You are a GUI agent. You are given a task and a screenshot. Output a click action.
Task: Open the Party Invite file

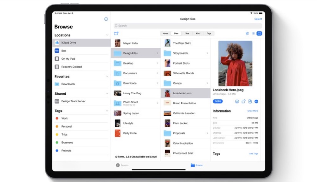[136, 133]
